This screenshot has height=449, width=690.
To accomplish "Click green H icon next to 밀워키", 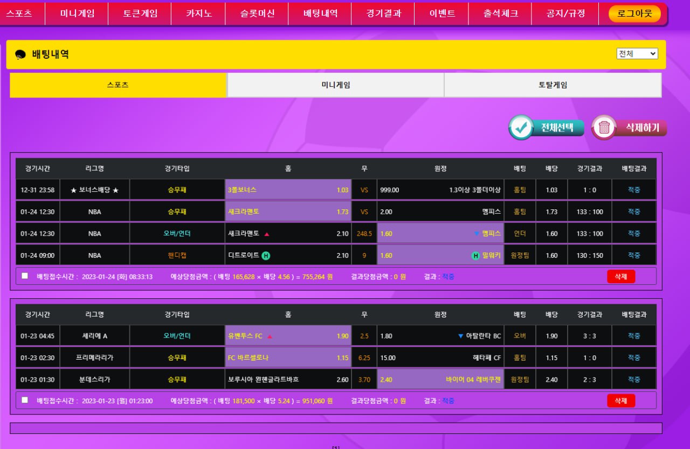I will (x=475, y=256).
